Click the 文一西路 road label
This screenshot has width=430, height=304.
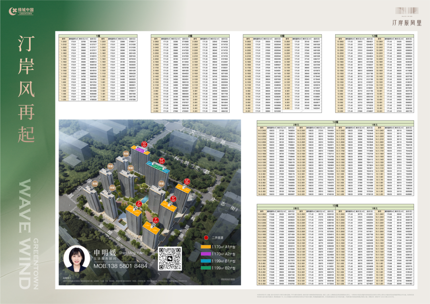tap(209, 137)
